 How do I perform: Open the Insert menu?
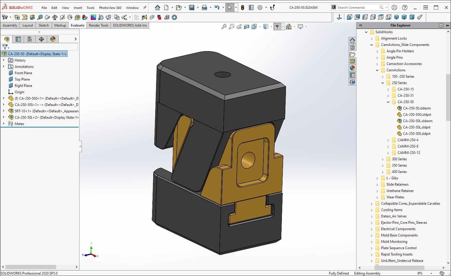pos(78,8)
